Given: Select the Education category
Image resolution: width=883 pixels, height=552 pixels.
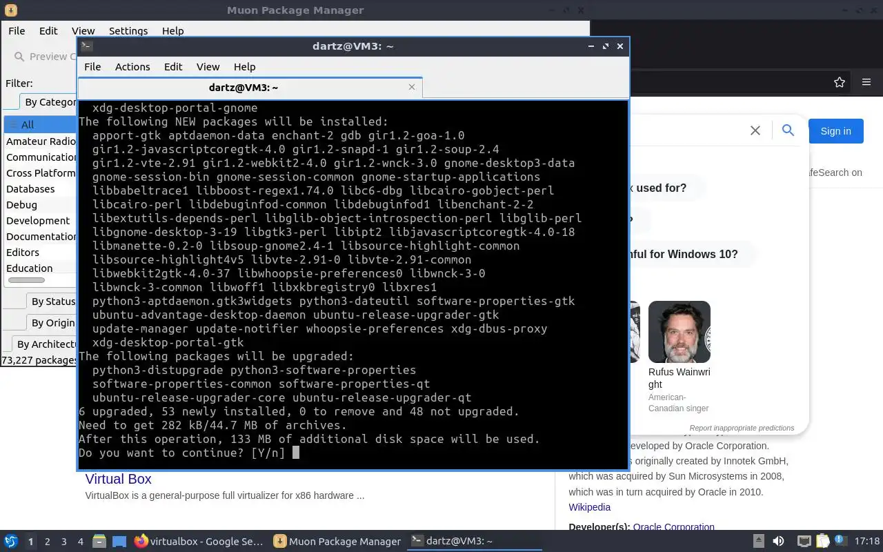Looking at the screenshot, I should [41, 268].
